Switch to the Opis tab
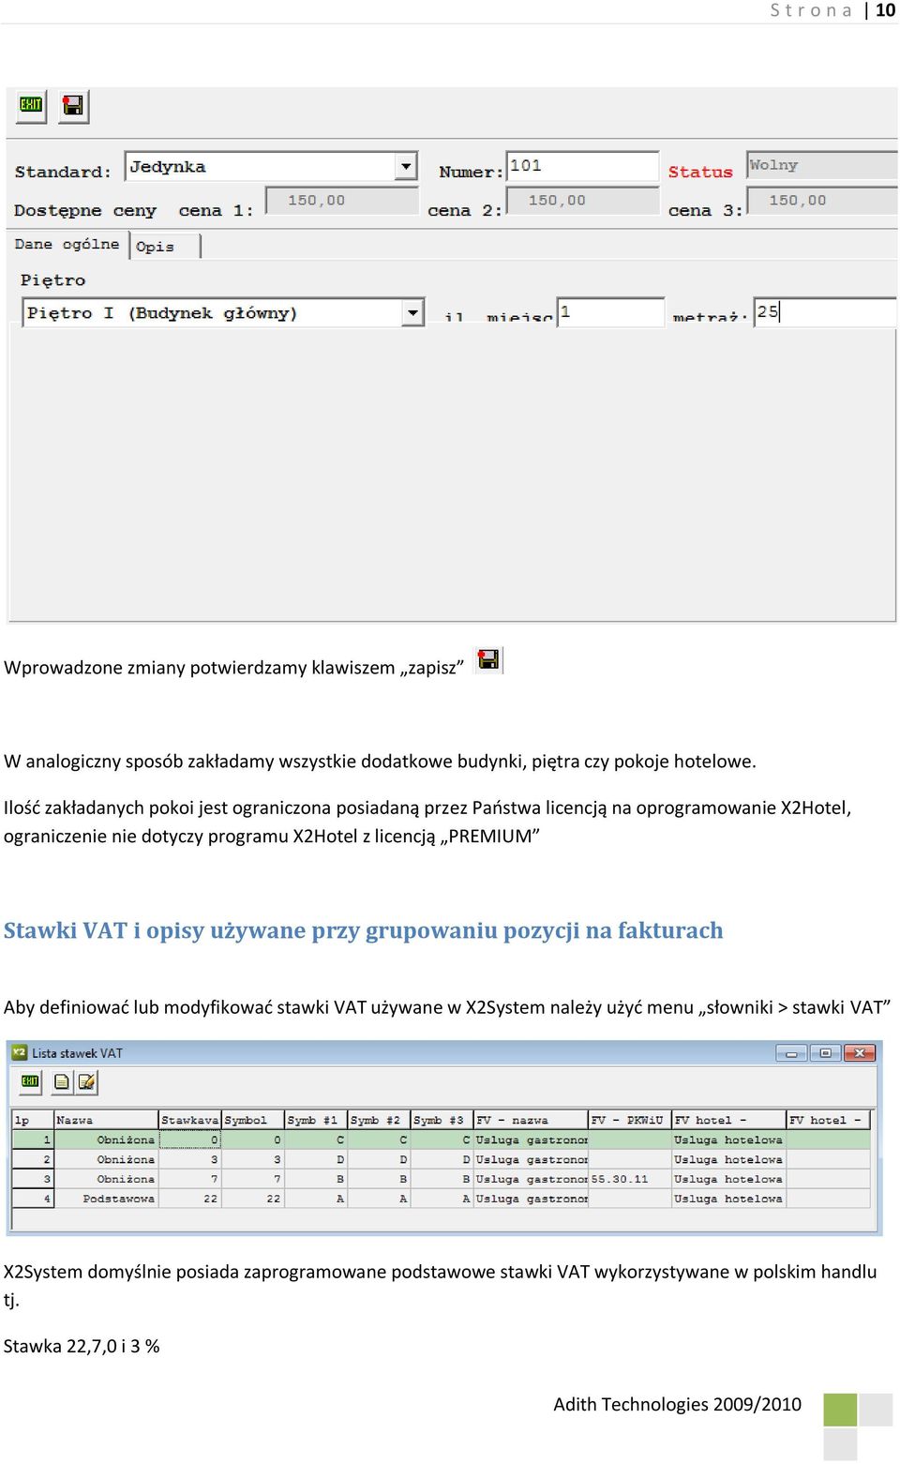900x1464 pixels. [165, 247]
